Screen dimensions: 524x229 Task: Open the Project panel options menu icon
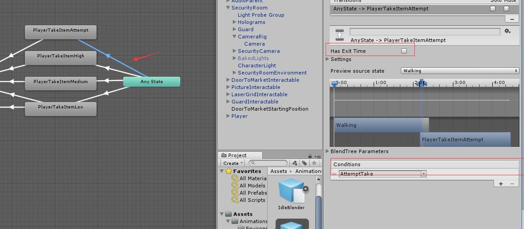point(318,156)
